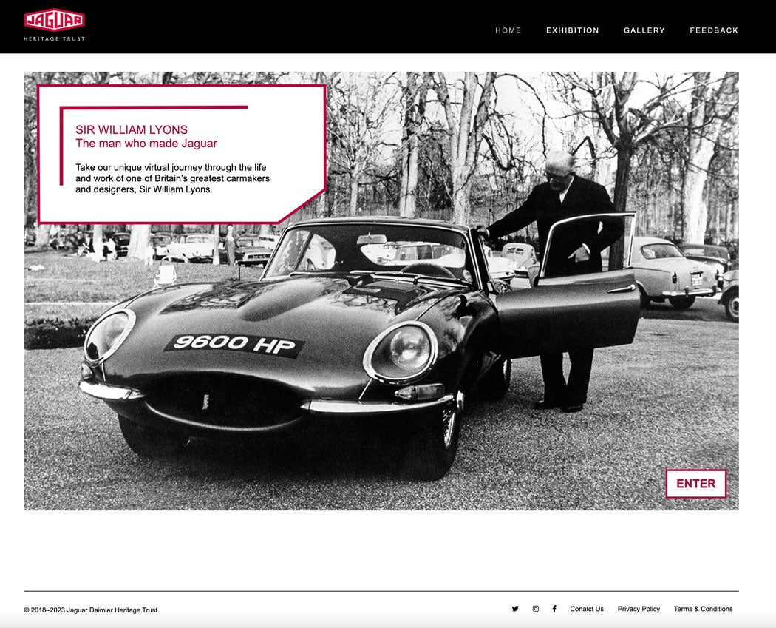
Task: Open the Terms & Conditions link
Action: click(x=703, y=609)
